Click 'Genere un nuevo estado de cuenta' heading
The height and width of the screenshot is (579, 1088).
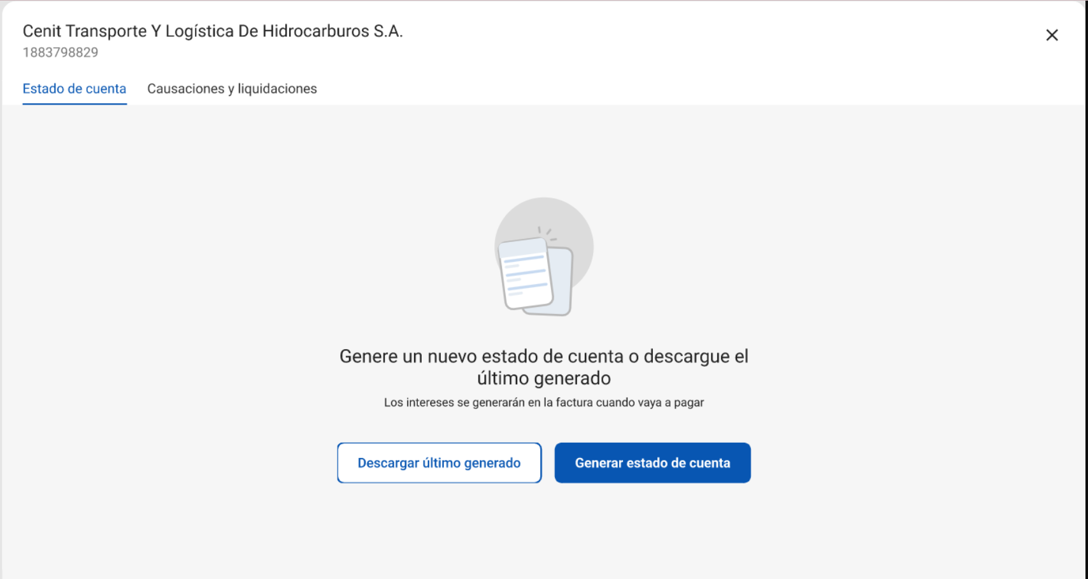[x=543, y=367]
